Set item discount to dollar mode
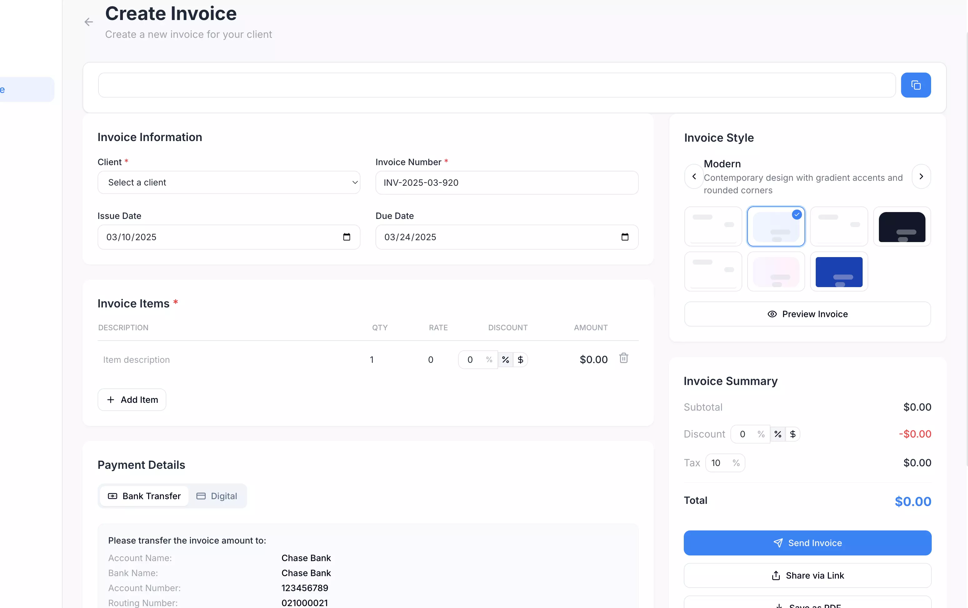The width and height of the screenshot is (968, 608). click(520, 359)
